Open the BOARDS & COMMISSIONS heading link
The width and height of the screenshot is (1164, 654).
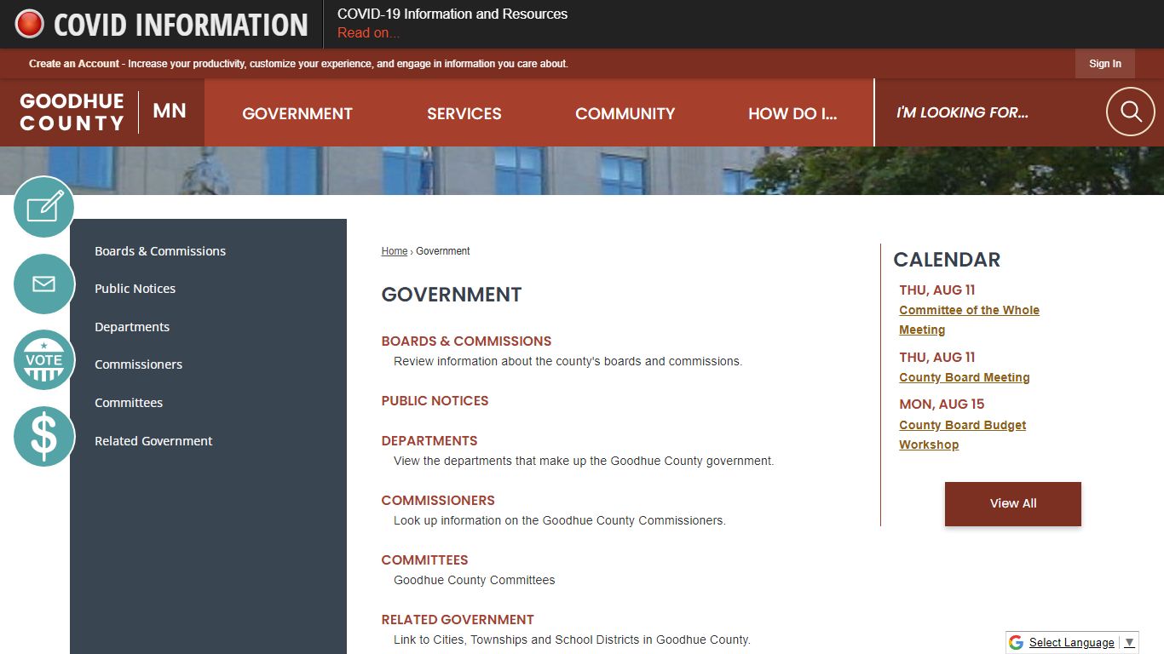coord(466,341)
